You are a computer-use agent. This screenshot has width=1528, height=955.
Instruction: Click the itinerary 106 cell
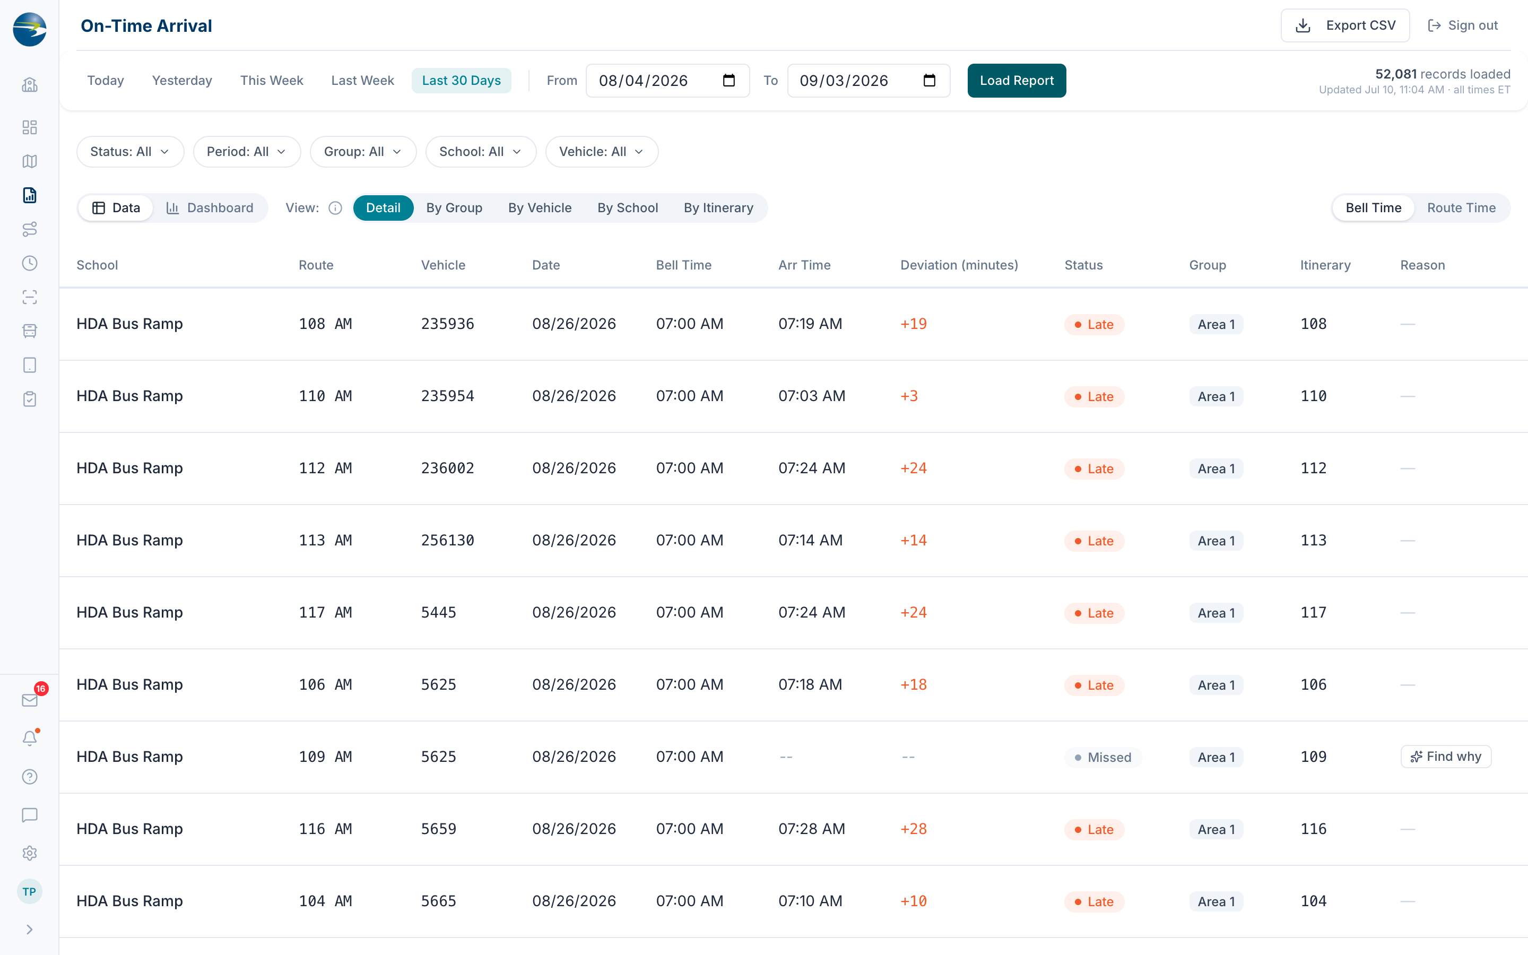[1313, 684]
